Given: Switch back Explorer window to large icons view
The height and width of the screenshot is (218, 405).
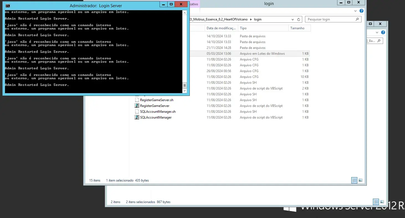Looking at the screenshot, I should [x=382, y=202].
